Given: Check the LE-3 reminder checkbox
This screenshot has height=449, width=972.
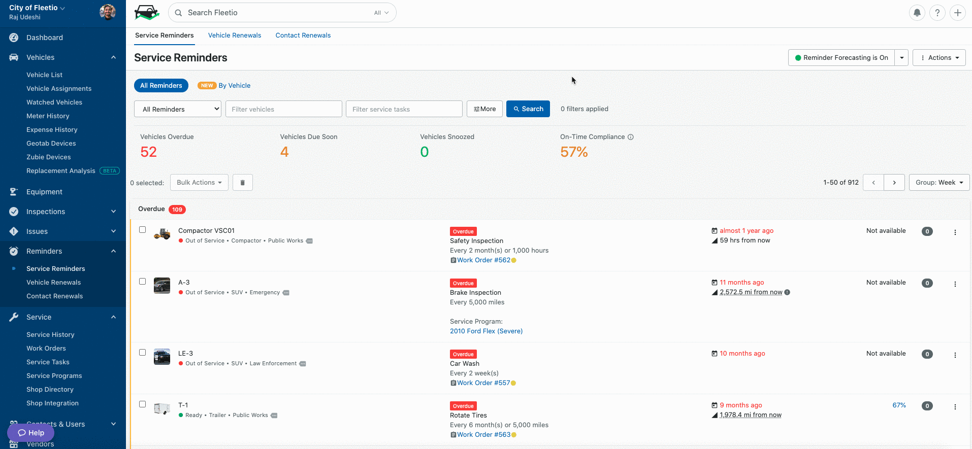Looking at the screenshot, I should tap(143, 353).
